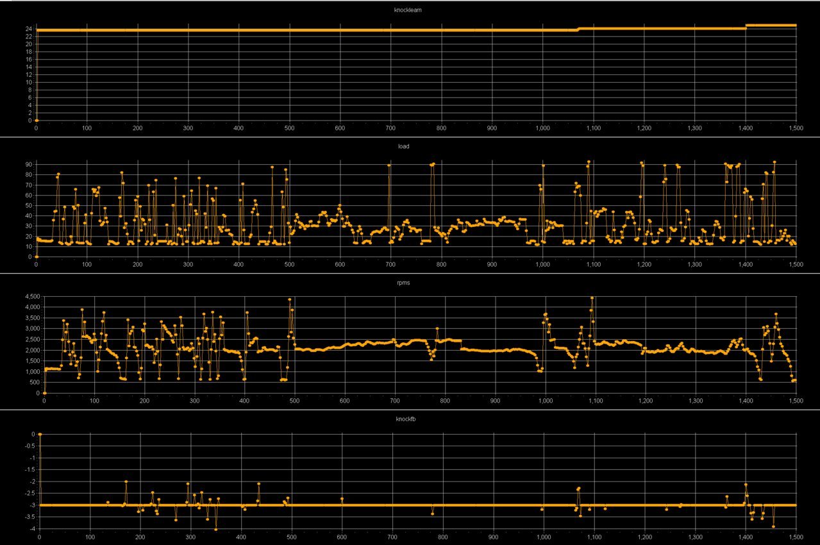Click the 900 x-axis label under rpms chart
The width and height of the screenshot is (820, 545).
(x=495, y=401)
